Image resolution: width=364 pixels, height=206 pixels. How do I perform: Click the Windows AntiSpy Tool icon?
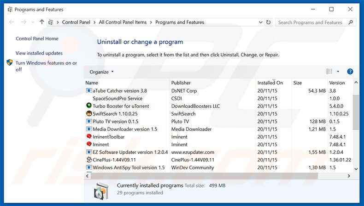[x=89, y=167]
